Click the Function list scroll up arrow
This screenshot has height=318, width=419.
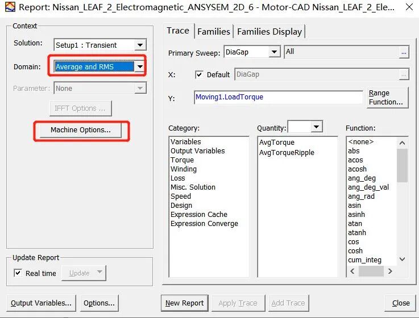402,143
